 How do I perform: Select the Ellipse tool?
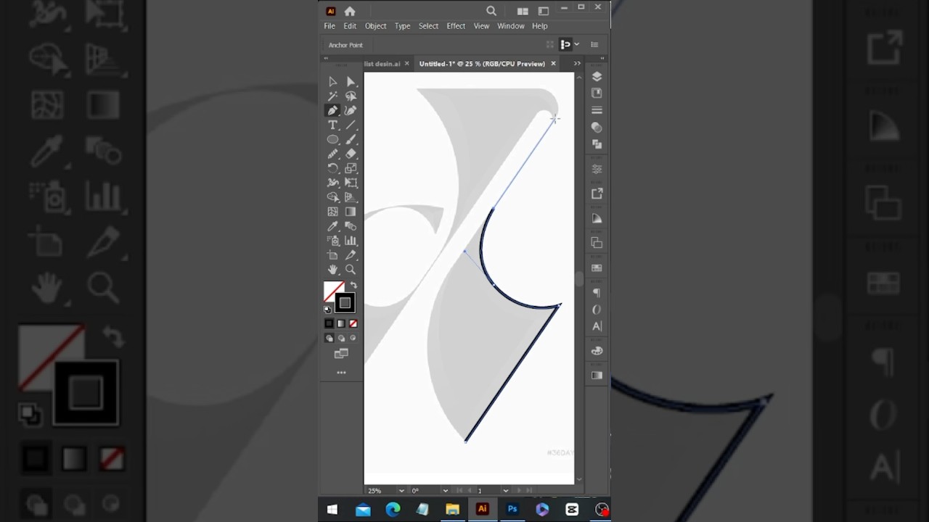pos(332,140)
